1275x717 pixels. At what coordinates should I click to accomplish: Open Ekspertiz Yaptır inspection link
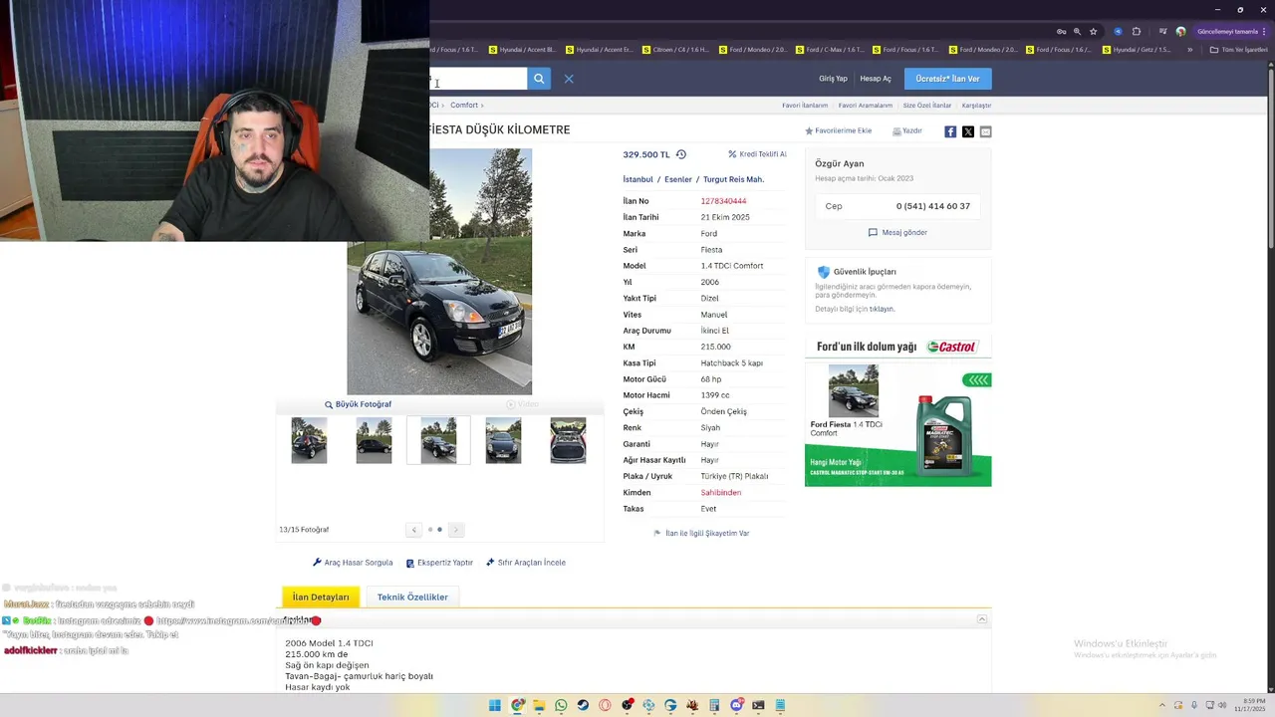click(439, 563)
